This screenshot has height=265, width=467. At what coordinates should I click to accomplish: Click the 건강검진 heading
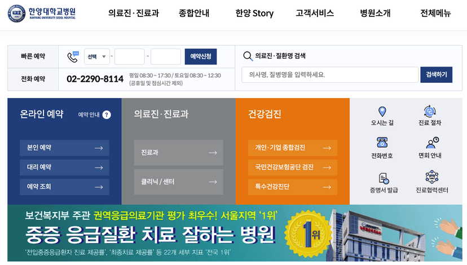pyautogui.click(x=265, y=114)
